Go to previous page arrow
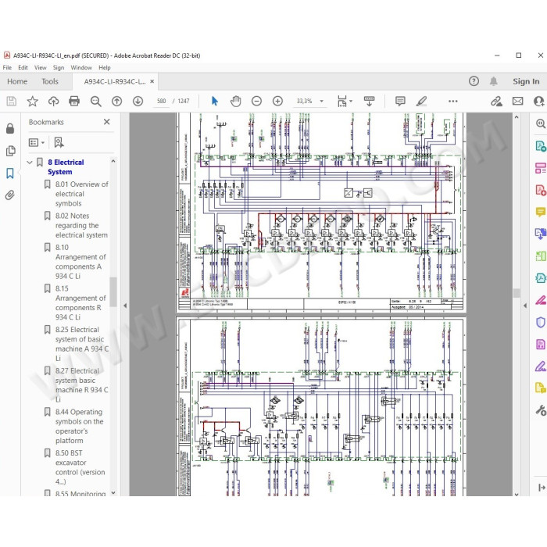 coord(117,101)
